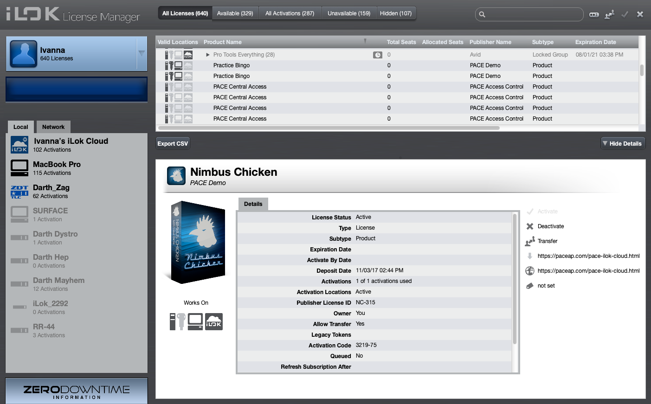
Task: Click the iLok Cloud Works On icon
Action: [214, 321]
